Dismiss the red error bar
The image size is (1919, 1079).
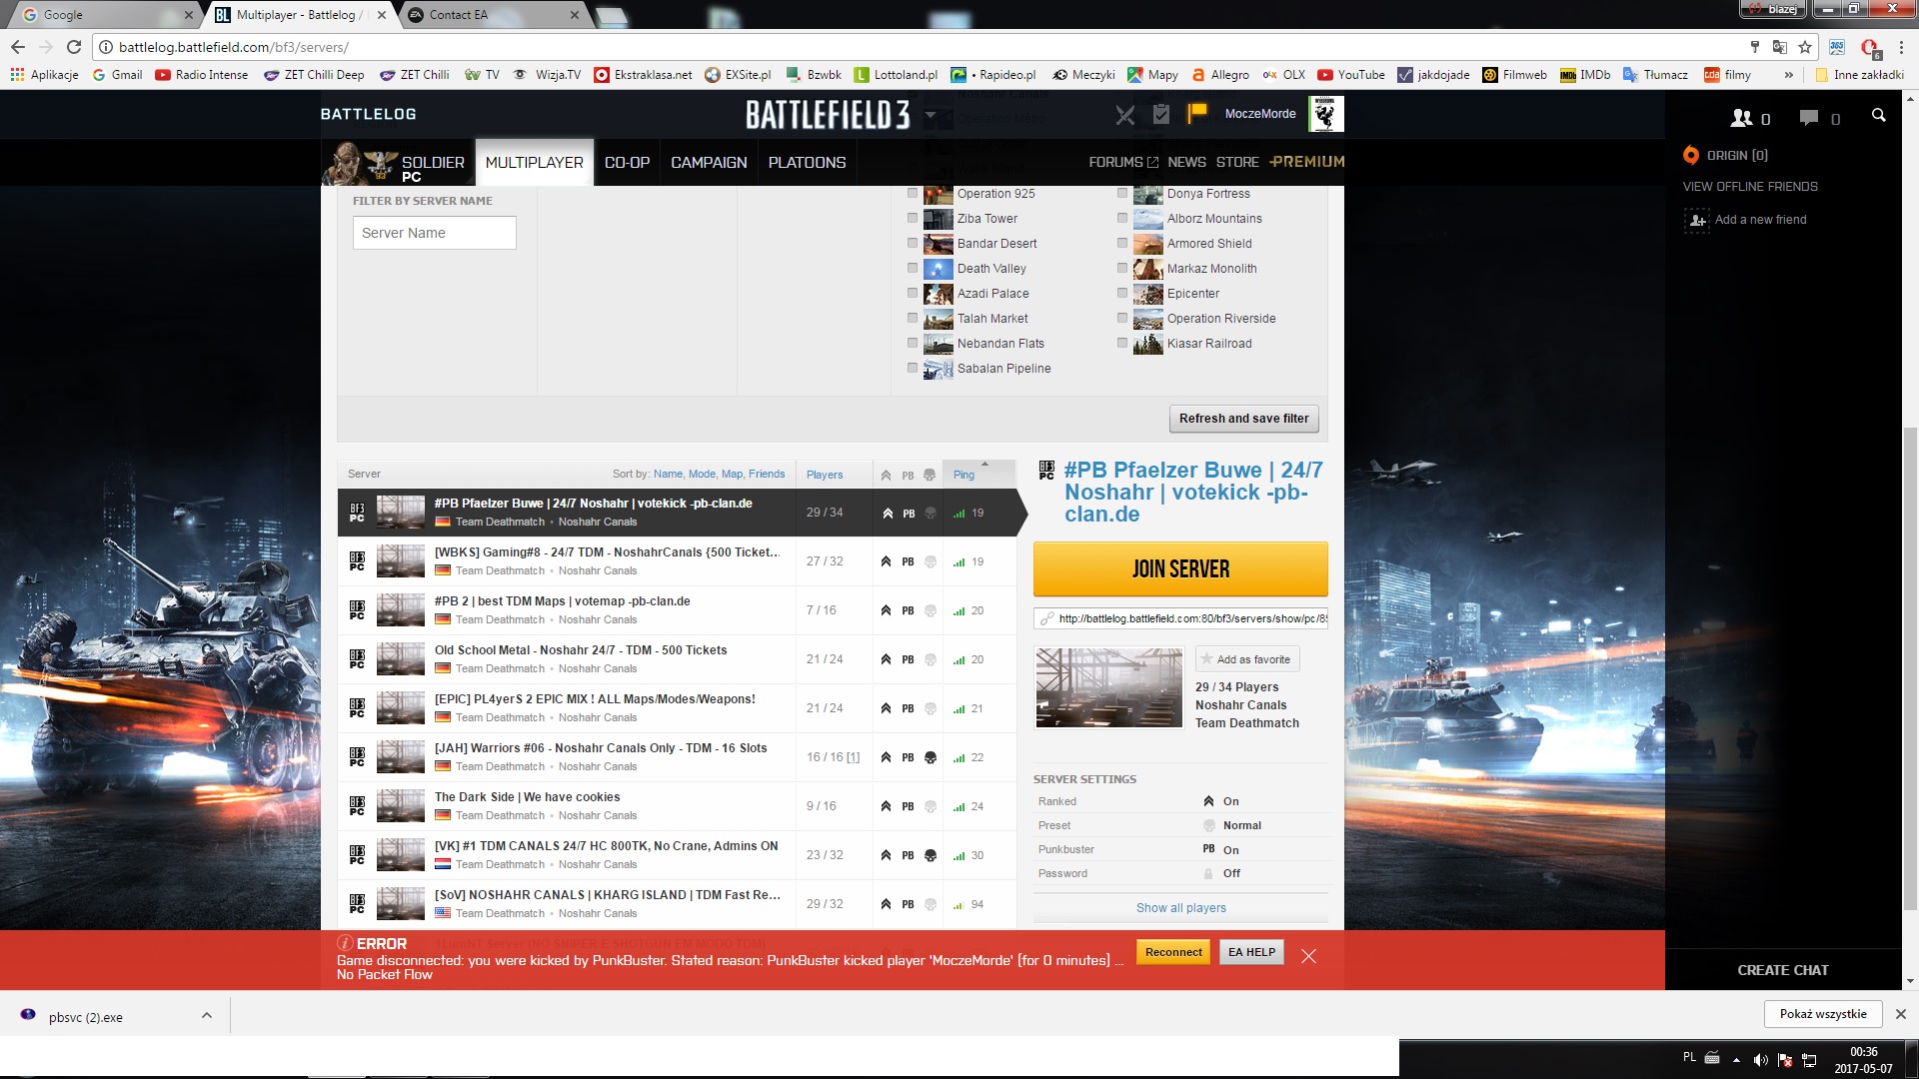click(1308, 956)
